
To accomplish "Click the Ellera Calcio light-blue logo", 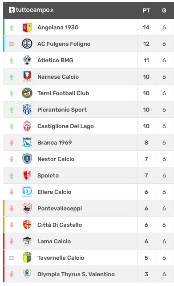I will (x=27, y=192).
